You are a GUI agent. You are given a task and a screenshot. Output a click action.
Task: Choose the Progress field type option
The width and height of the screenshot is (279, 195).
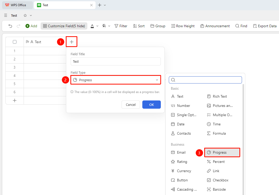pyautogui.click(x=222, y=152)
